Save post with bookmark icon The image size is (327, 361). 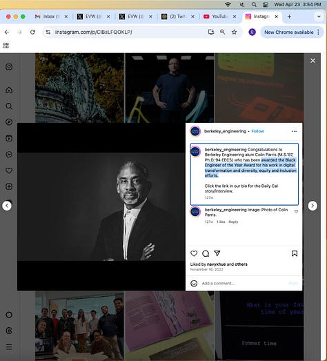pos(295,253)
